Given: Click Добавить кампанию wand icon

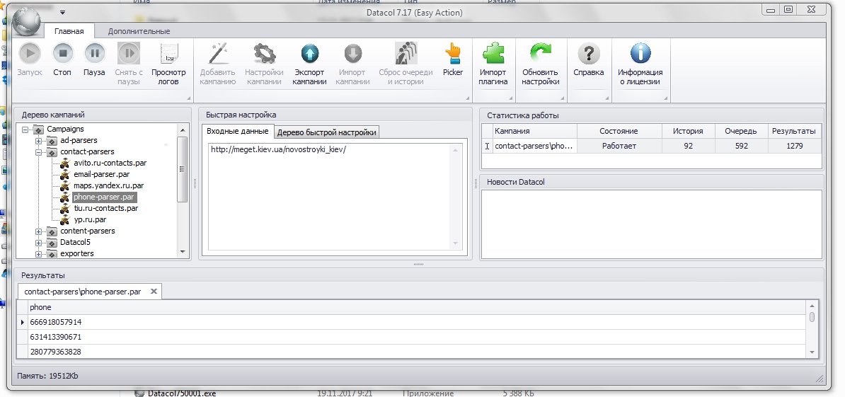Looking at the screenshot, I should point(218,53).
